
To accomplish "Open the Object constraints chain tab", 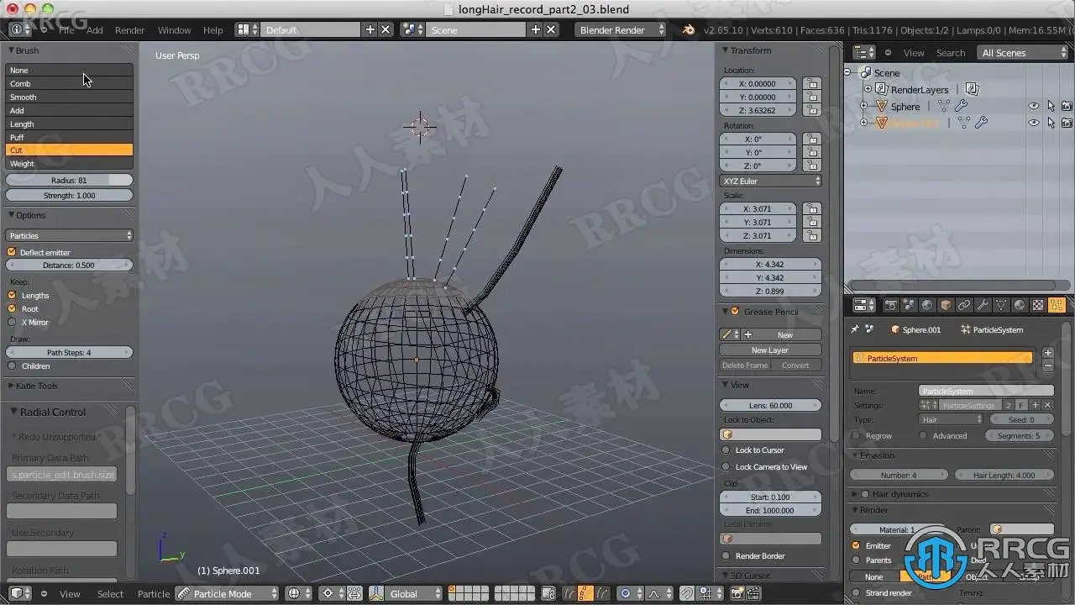I will point(963,305).
